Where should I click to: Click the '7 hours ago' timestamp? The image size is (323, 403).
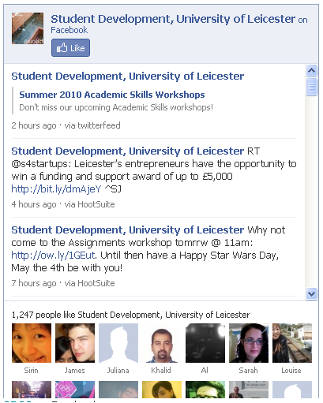[x=34, y=283]
